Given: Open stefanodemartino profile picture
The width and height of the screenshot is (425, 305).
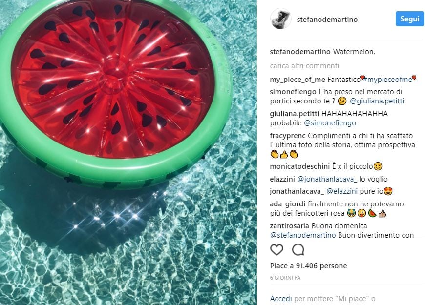Looking at the screenshot, I should (280, 19).
